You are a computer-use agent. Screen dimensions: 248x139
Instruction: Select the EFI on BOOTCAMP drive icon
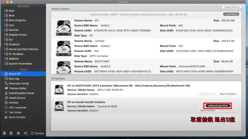(59, 90)
